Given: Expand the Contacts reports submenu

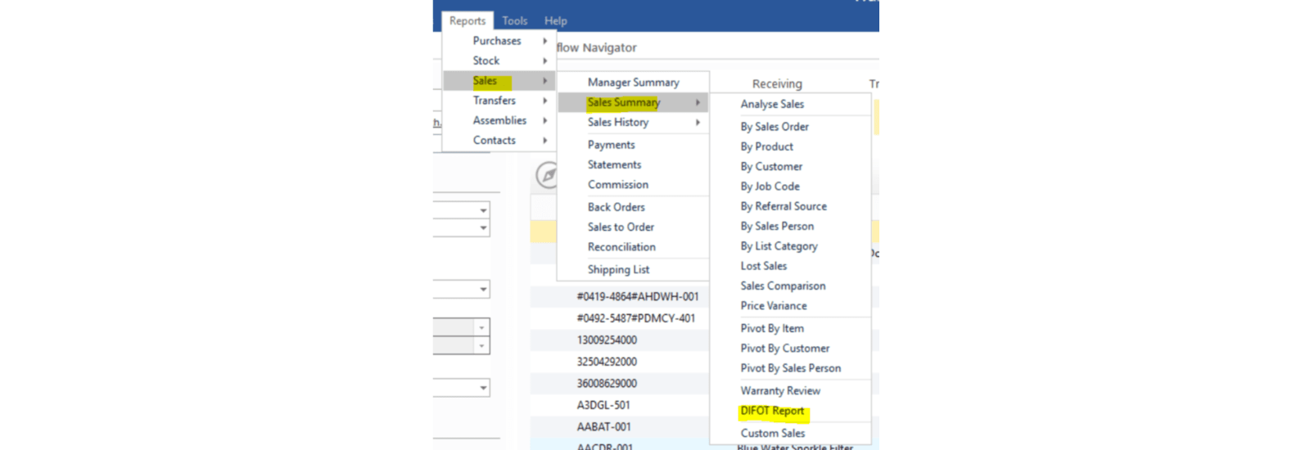Looking at the screenshot, I should tap(499, 140).
